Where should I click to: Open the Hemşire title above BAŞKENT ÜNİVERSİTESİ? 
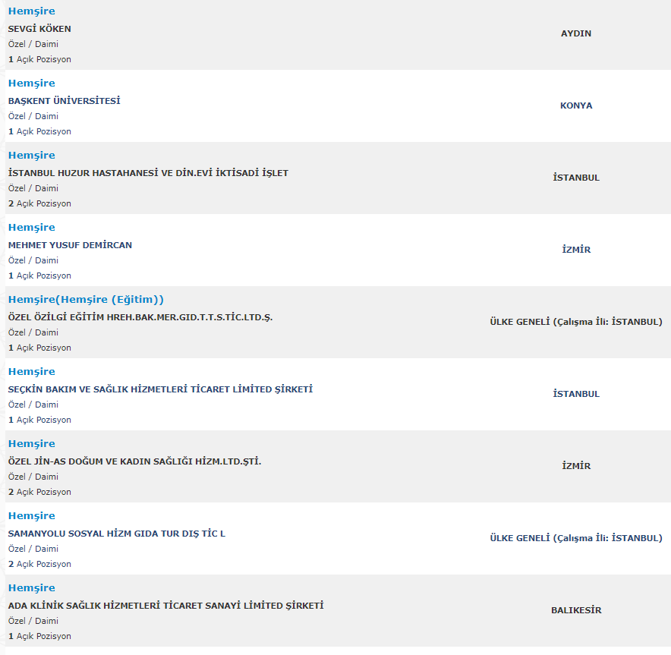[x=31, y=83]
